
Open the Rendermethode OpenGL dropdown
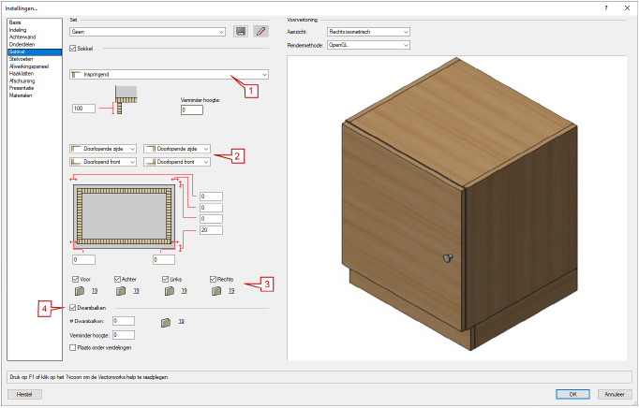(x=368, y=45)
